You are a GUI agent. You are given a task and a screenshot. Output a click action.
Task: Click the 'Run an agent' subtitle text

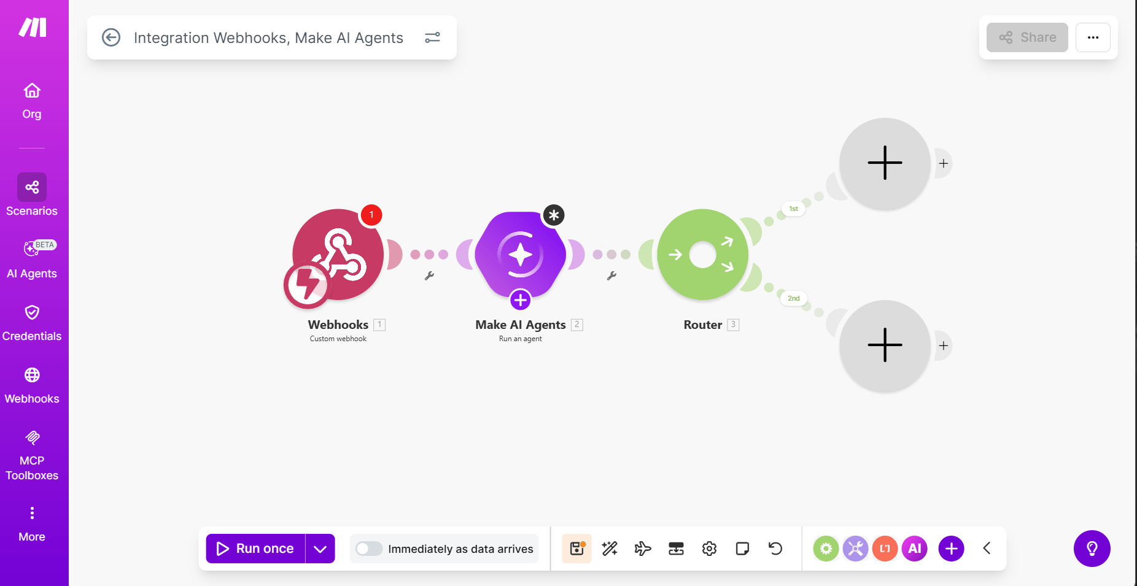(521, 339)
